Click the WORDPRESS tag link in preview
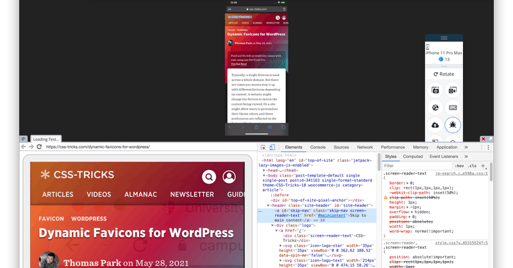The image size is (513, 268). pos(89,219)
